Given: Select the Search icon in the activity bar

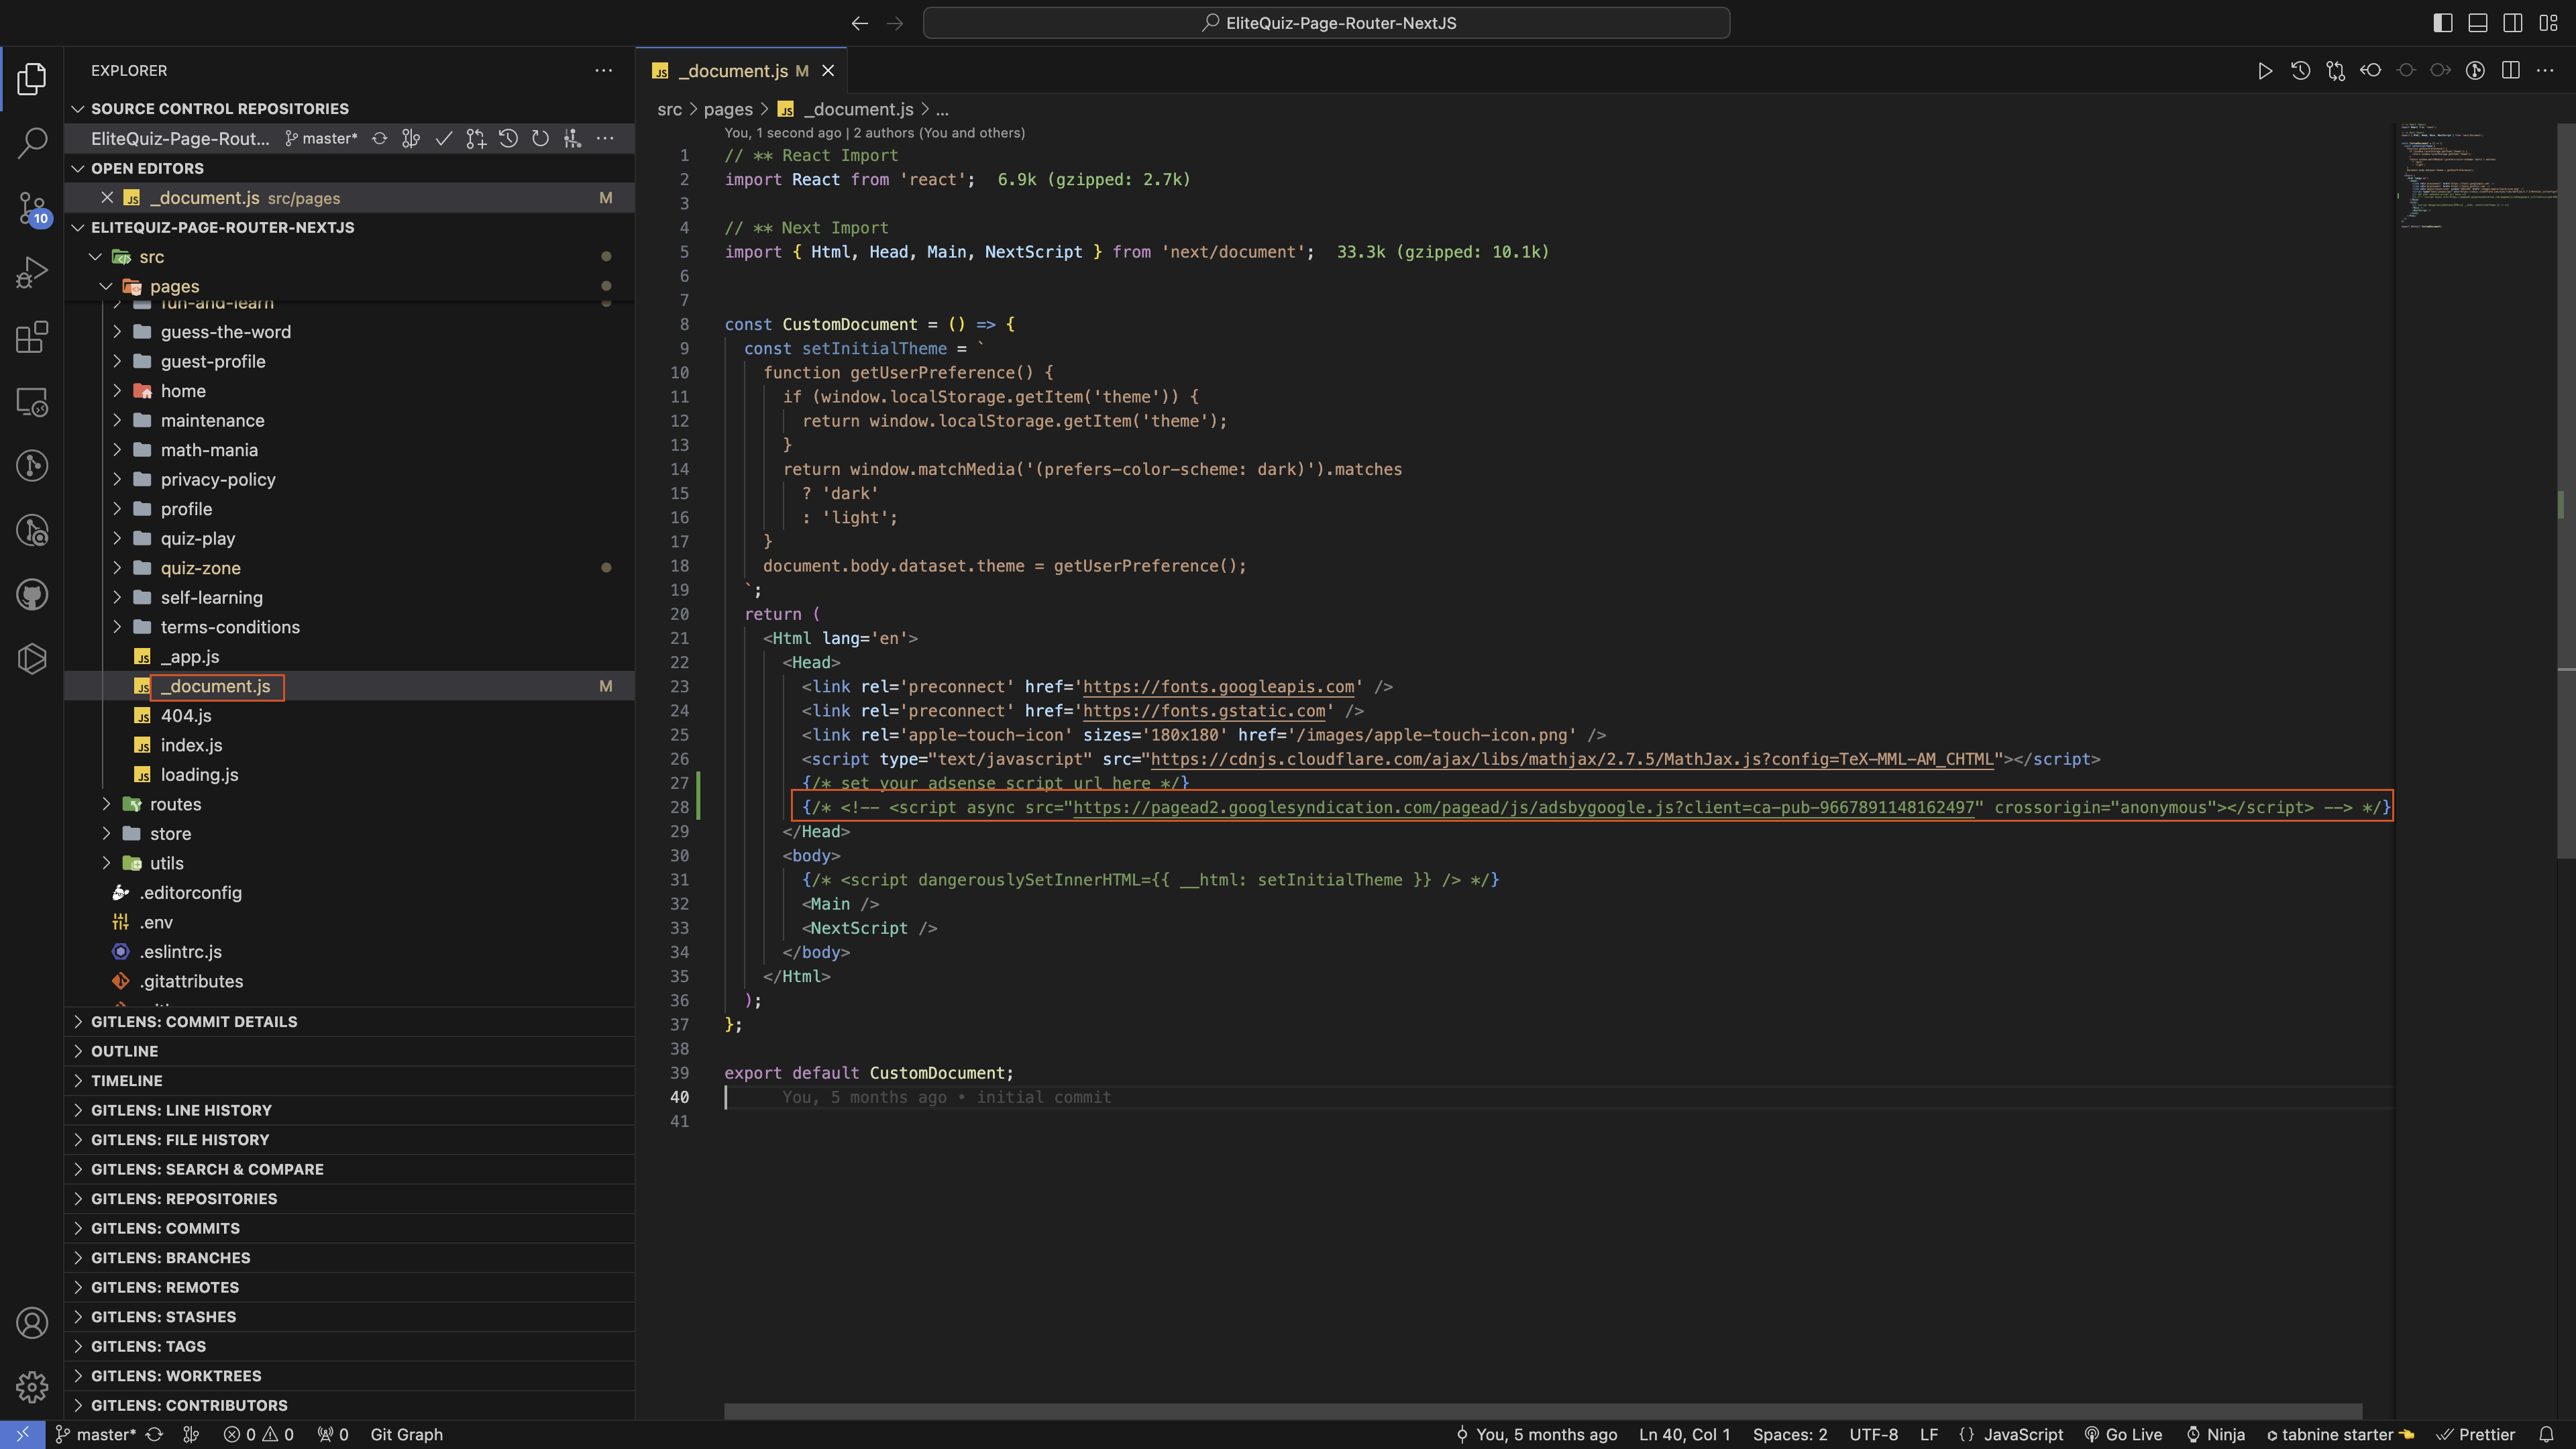Looking at the screenshot, I should click(31, 143).
